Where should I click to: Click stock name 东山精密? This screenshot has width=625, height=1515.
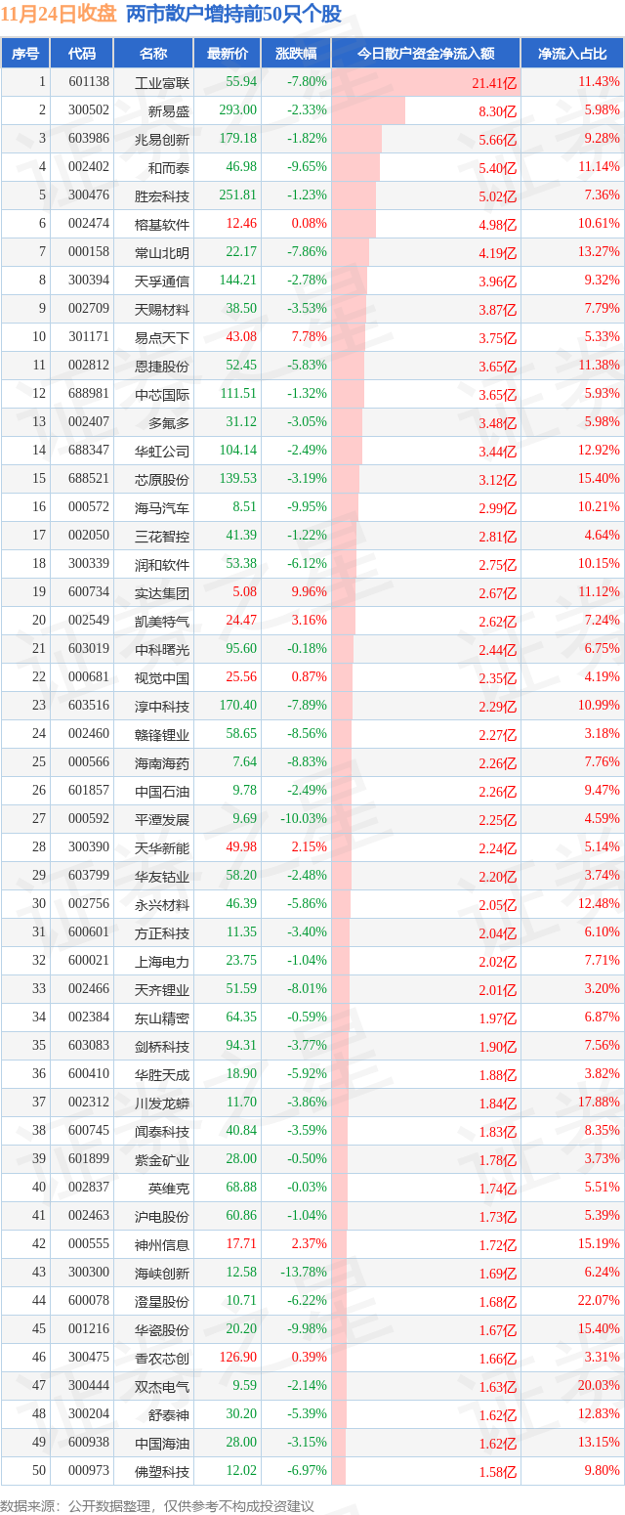click(x=162, y=1017)
